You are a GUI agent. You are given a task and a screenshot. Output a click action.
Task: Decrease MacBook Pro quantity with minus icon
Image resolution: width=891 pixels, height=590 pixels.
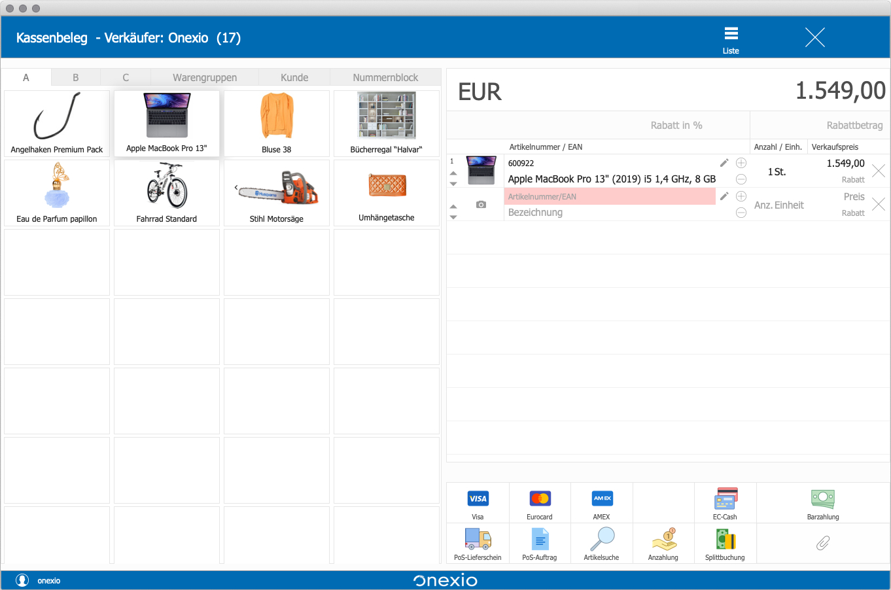click(741, 179)
